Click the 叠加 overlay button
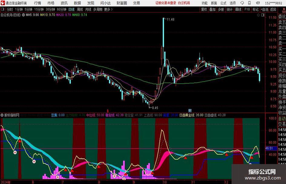The width and height of the screenshot is (286, 184). pyautogui.click(x=212, y=9)
